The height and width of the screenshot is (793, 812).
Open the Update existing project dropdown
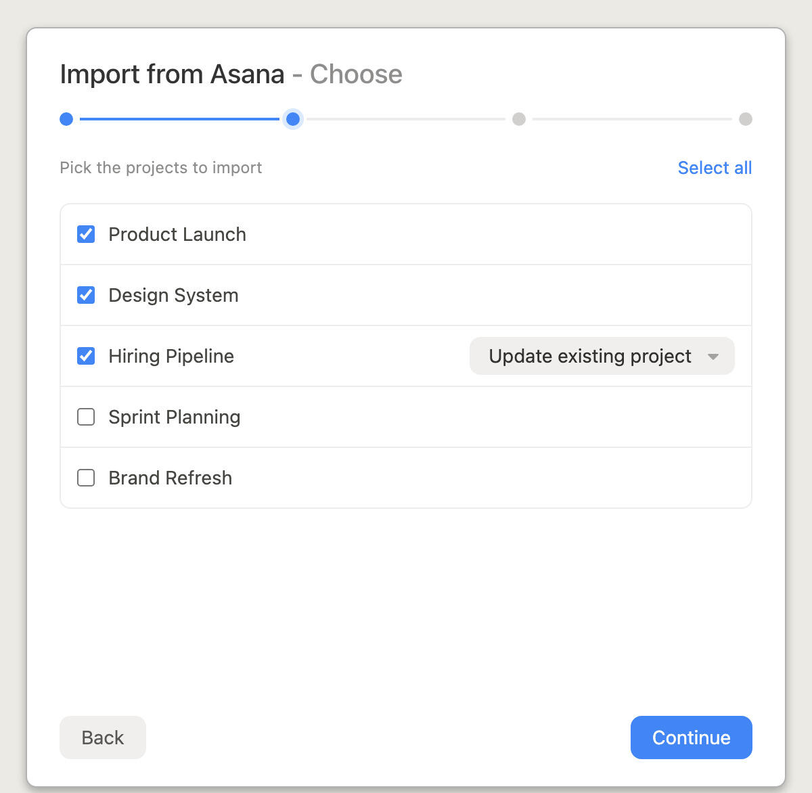(602, 356)
